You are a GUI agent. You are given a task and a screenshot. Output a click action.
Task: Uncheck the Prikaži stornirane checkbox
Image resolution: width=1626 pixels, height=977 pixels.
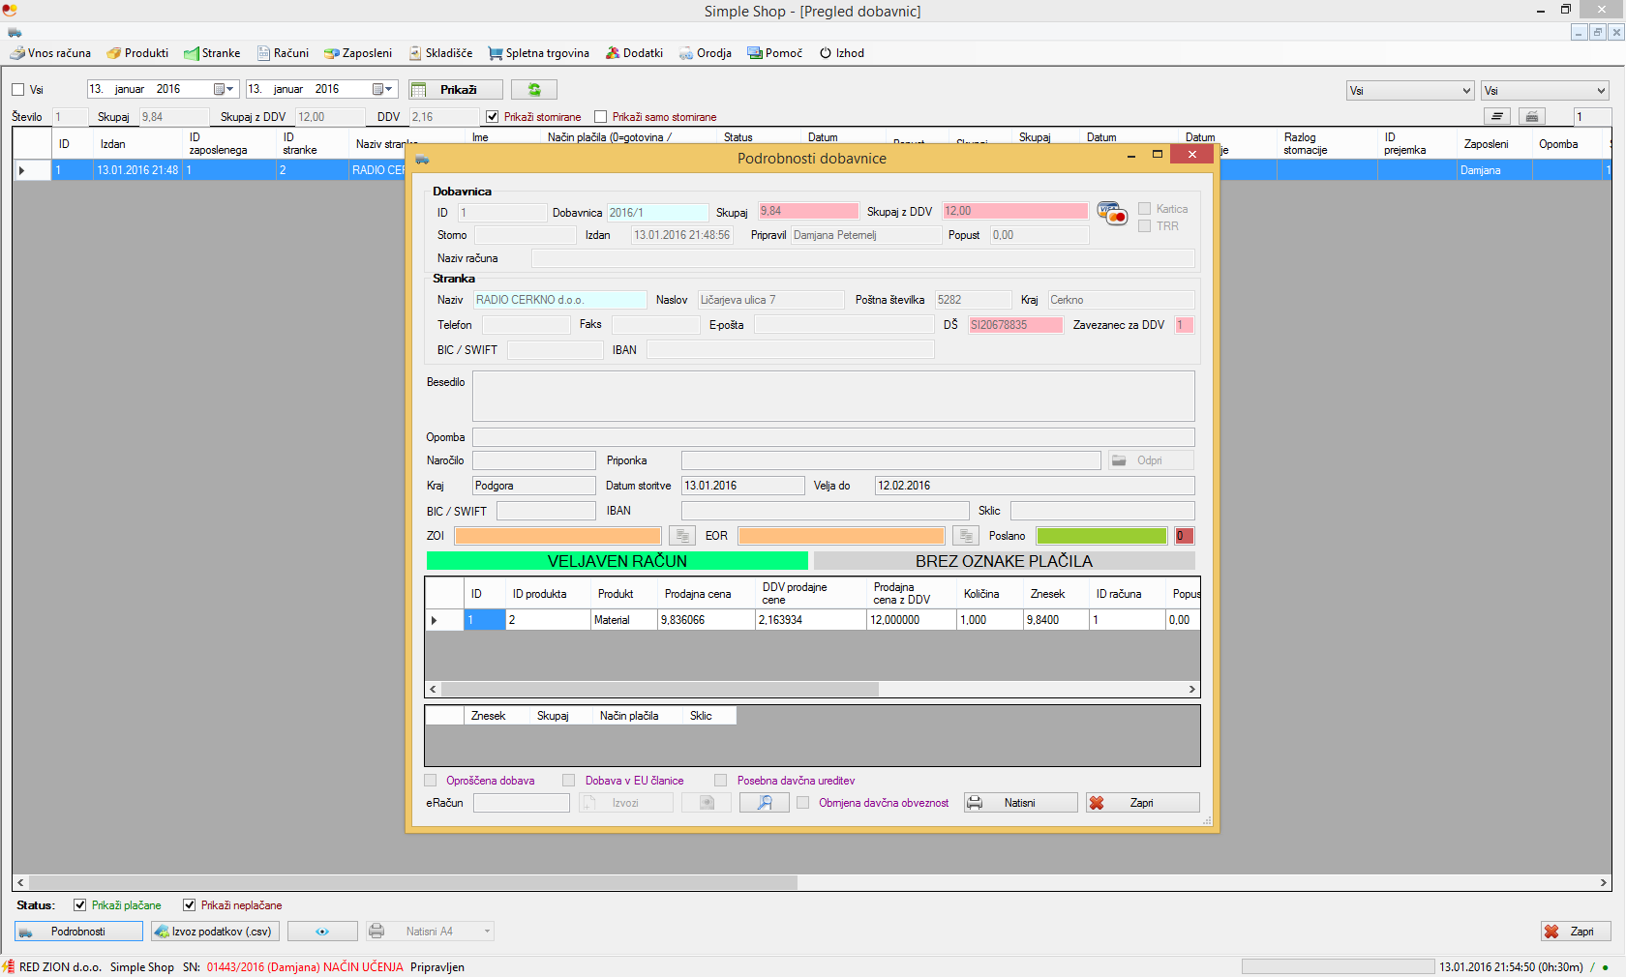coord(493,117)
